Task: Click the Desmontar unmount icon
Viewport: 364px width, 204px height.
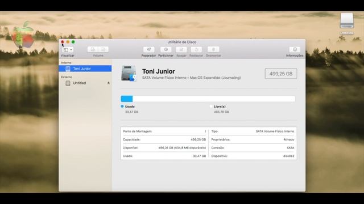Action: pyautogui.click(x=213, y=49)
